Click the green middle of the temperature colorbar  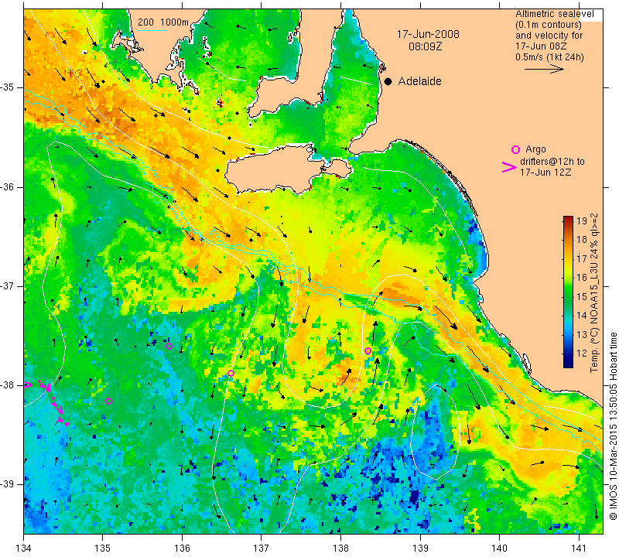(x=568, y=292)
